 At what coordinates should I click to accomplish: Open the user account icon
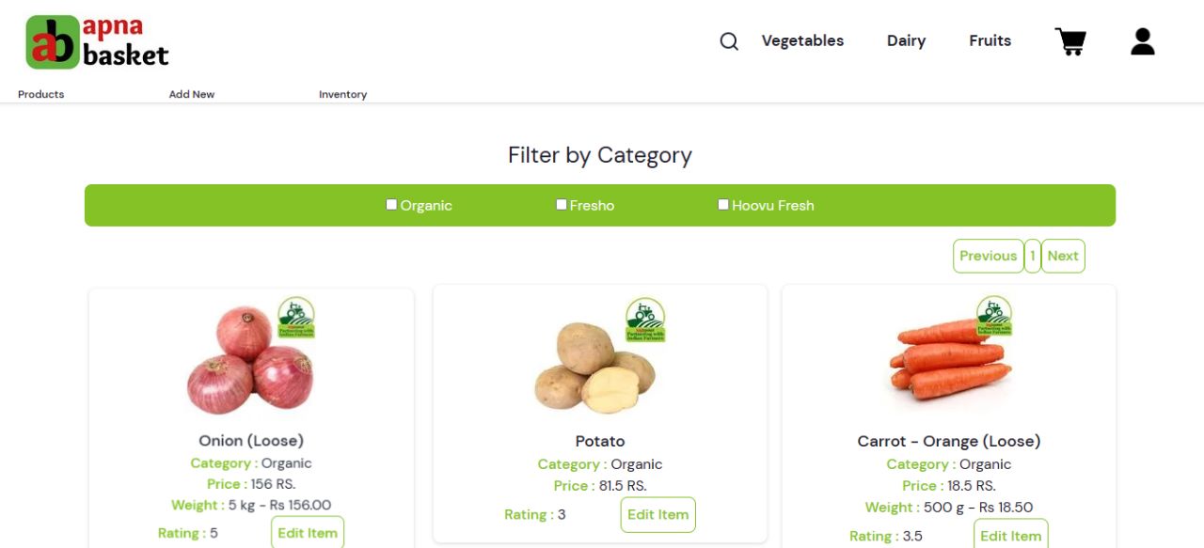point(1142,40)
